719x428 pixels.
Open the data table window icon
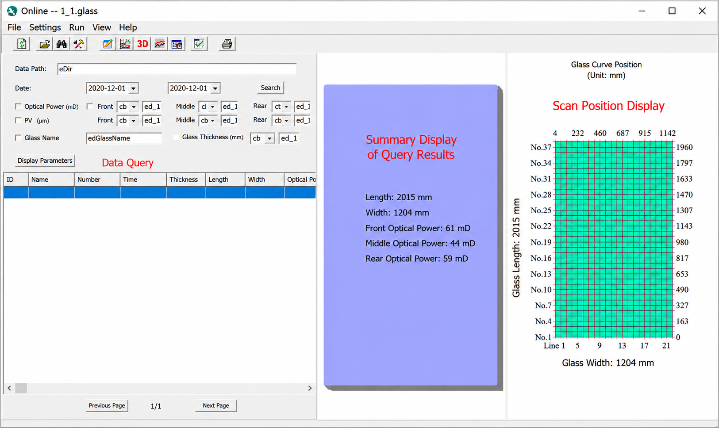[177, 44]
